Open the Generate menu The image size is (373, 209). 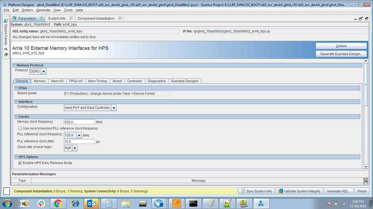click(x=43, y=10)
